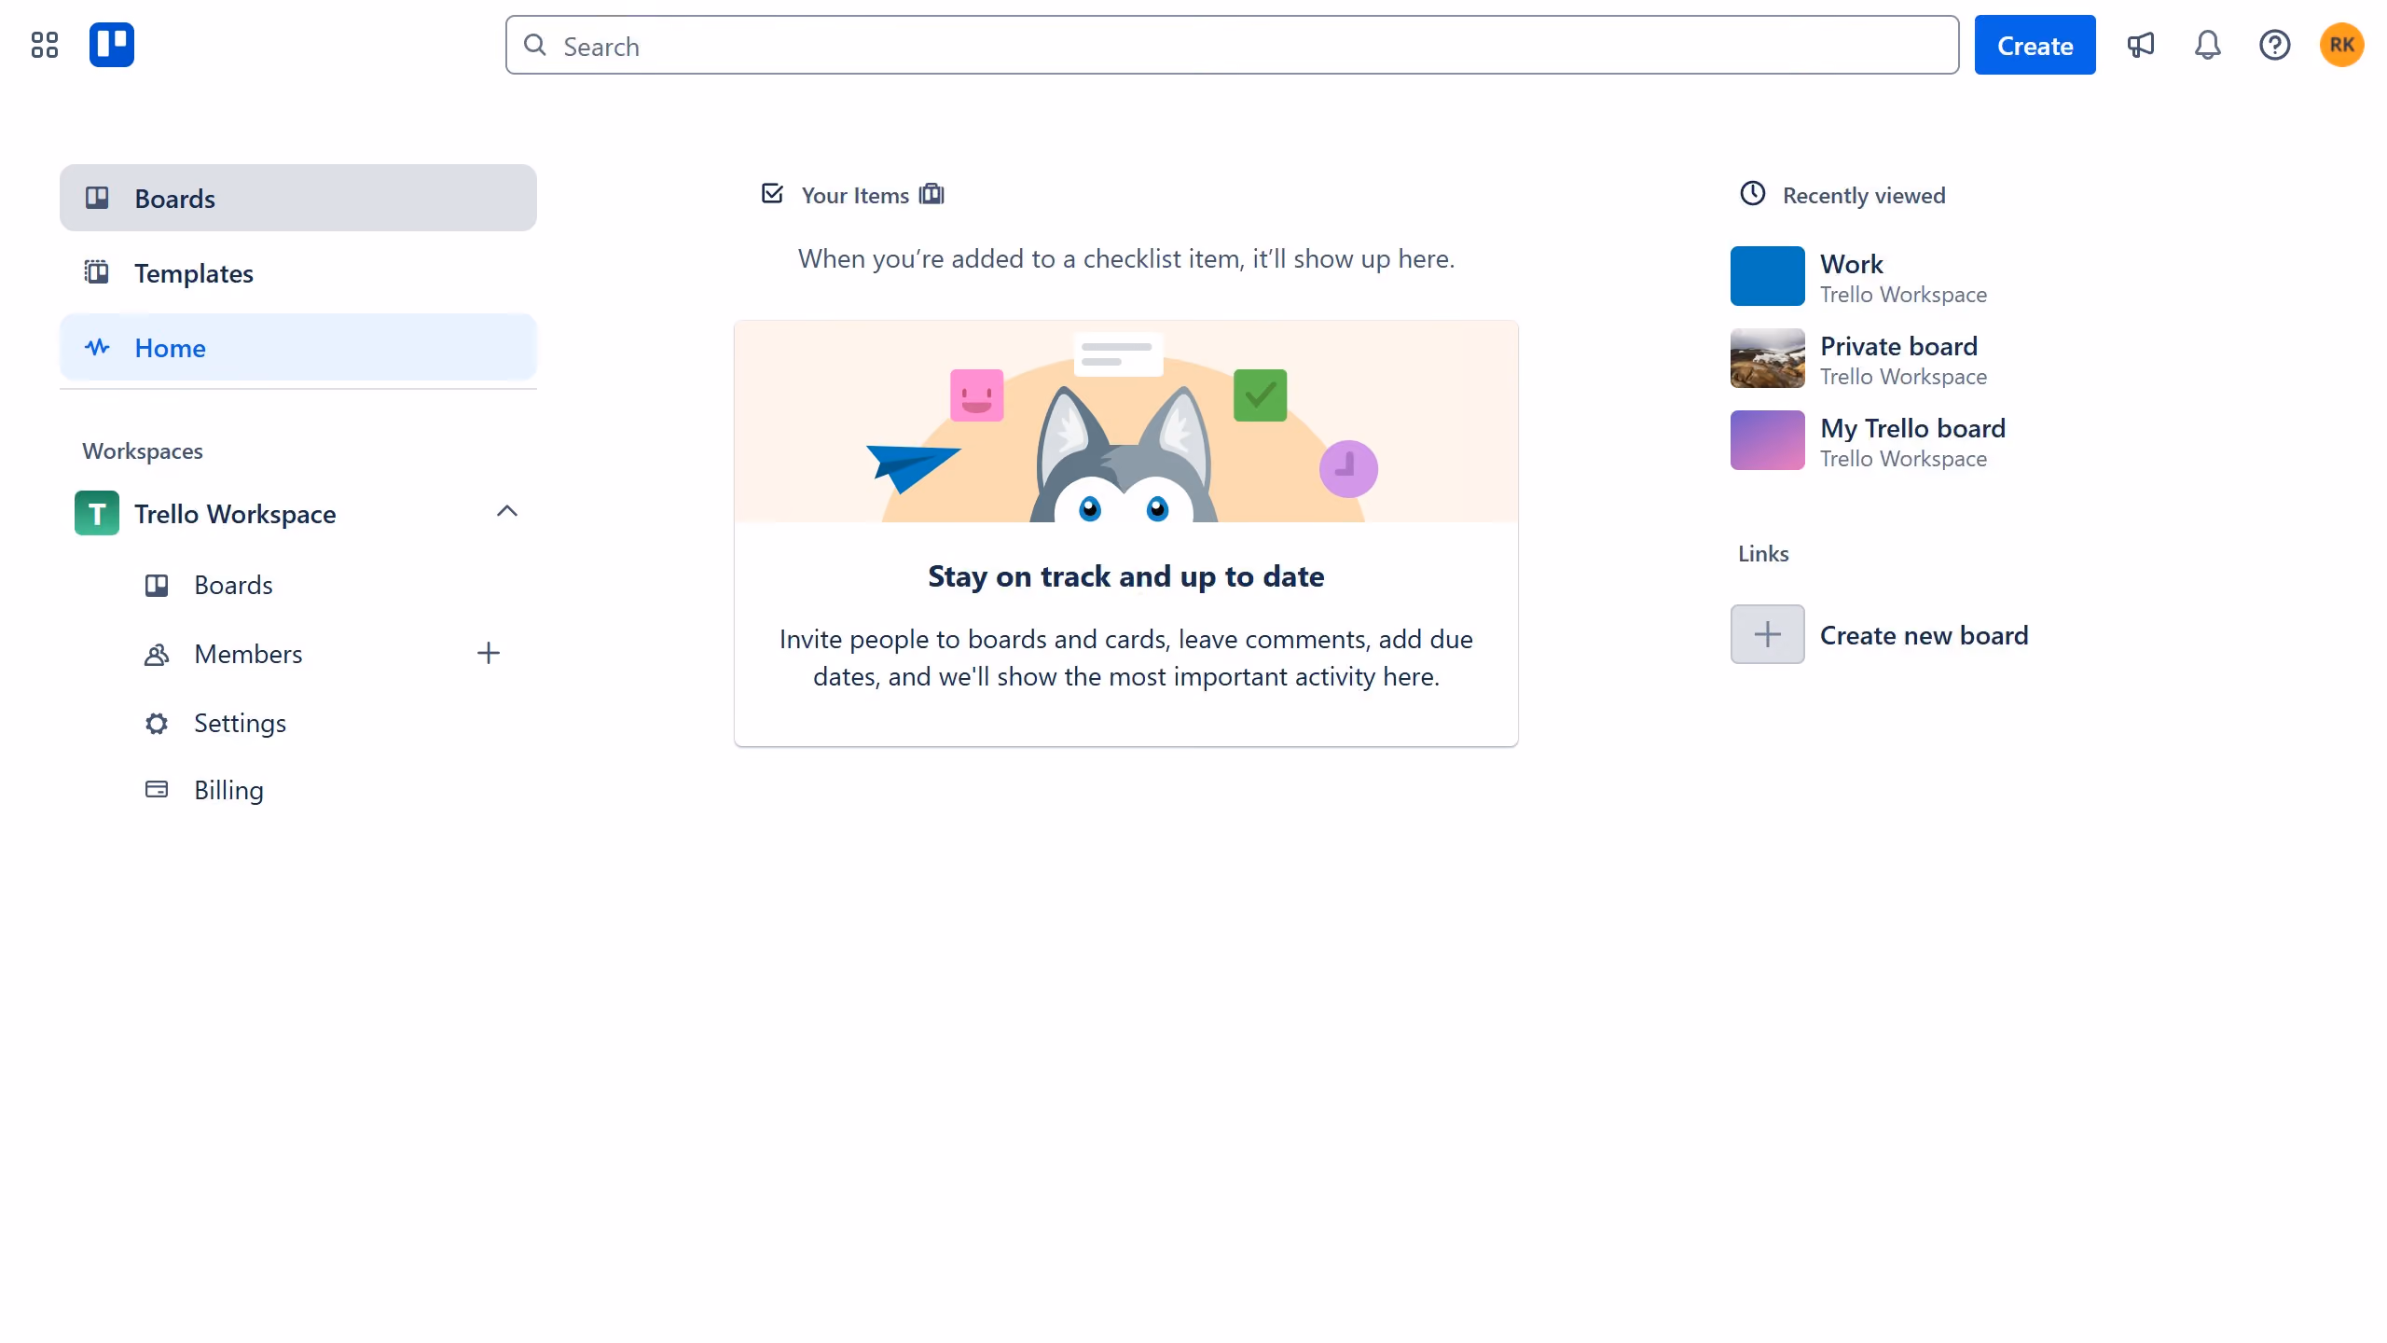Click Create new board link
2387x1343 pixels.
[x=1925, y=635]
